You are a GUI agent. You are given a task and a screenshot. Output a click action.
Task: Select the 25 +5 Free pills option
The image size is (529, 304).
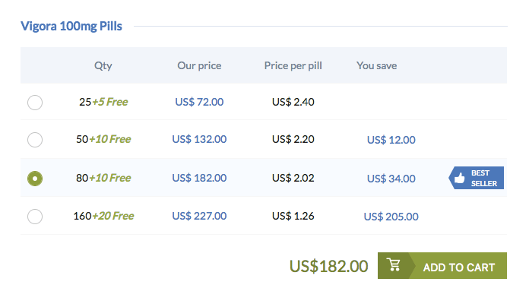pos(35,102)
